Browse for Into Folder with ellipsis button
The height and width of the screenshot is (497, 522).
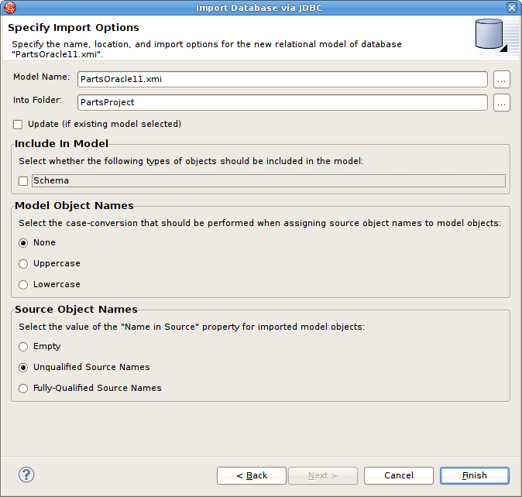tap(501, 102)
